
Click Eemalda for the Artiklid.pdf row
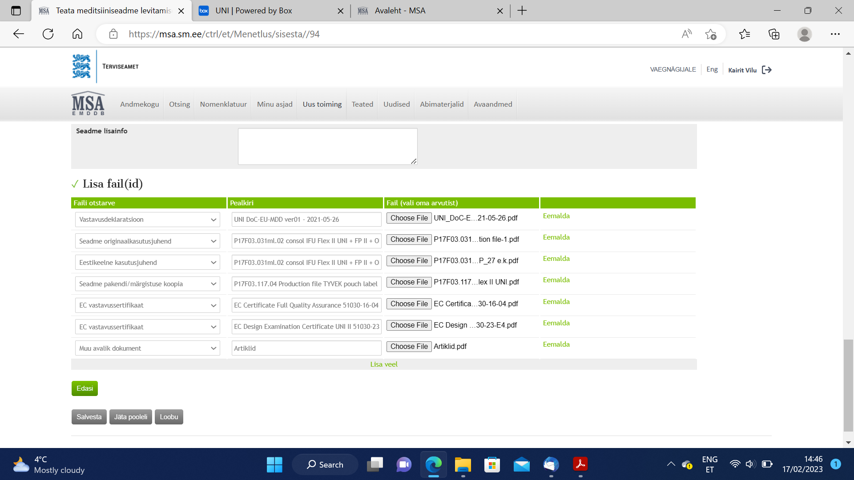point(556,344)
